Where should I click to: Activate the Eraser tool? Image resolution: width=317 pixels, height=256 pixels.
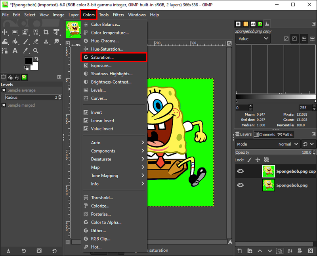(36, 42)
